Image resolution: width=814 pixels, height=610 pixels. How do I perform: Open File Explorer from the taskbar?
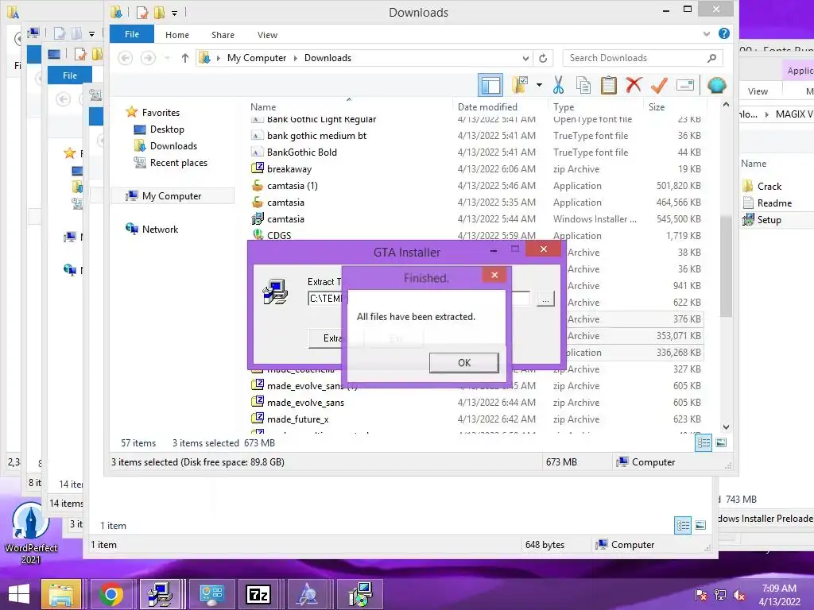coord(61,594)
